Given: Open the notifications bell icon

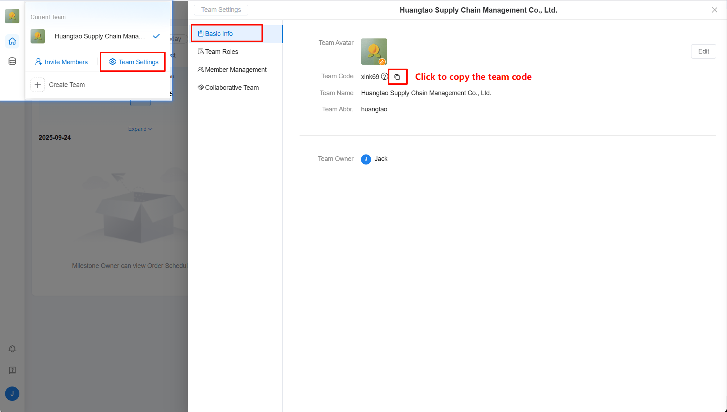Looking at the screenshot, I should point(12,349).
